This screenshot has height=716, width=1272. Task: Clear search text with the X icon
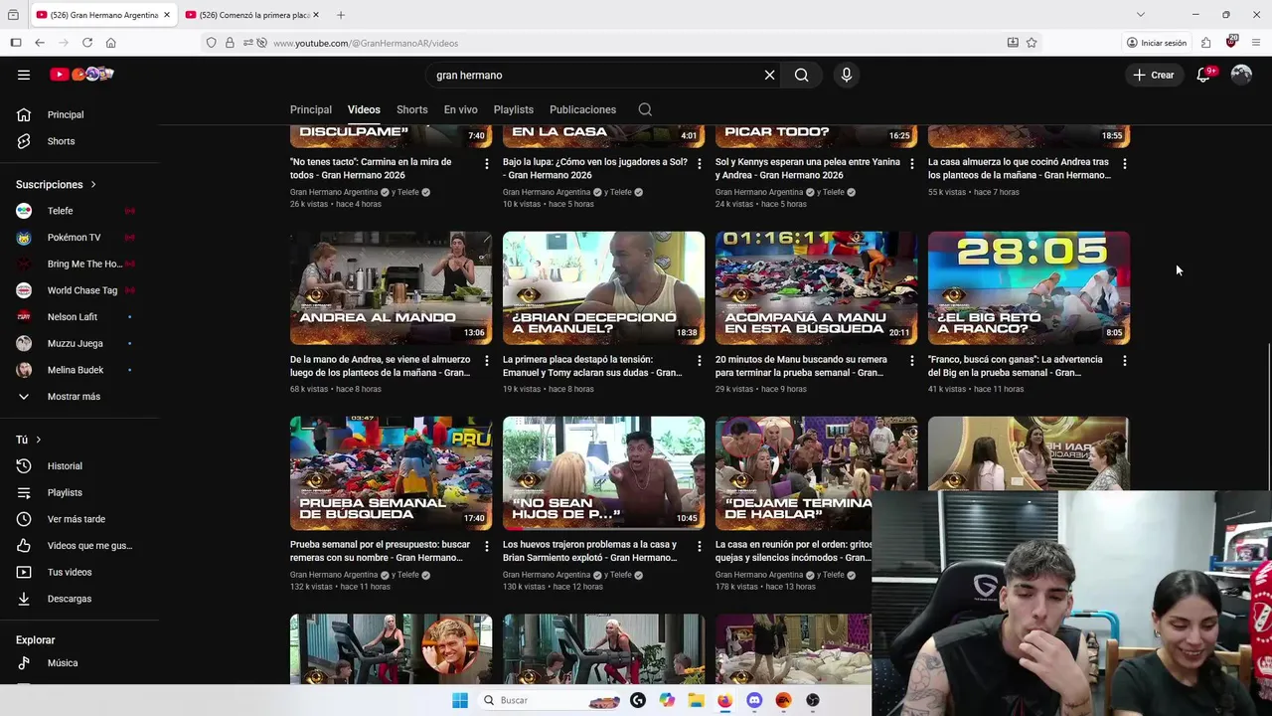click(x=769, y=75)
